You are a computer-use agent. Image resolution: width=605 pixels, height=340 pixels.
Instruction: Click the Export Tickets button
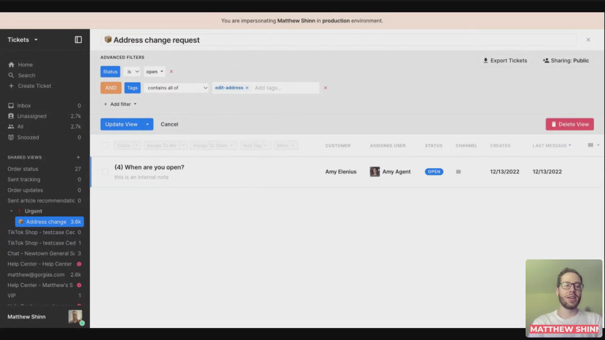click(x=505, y=60)
